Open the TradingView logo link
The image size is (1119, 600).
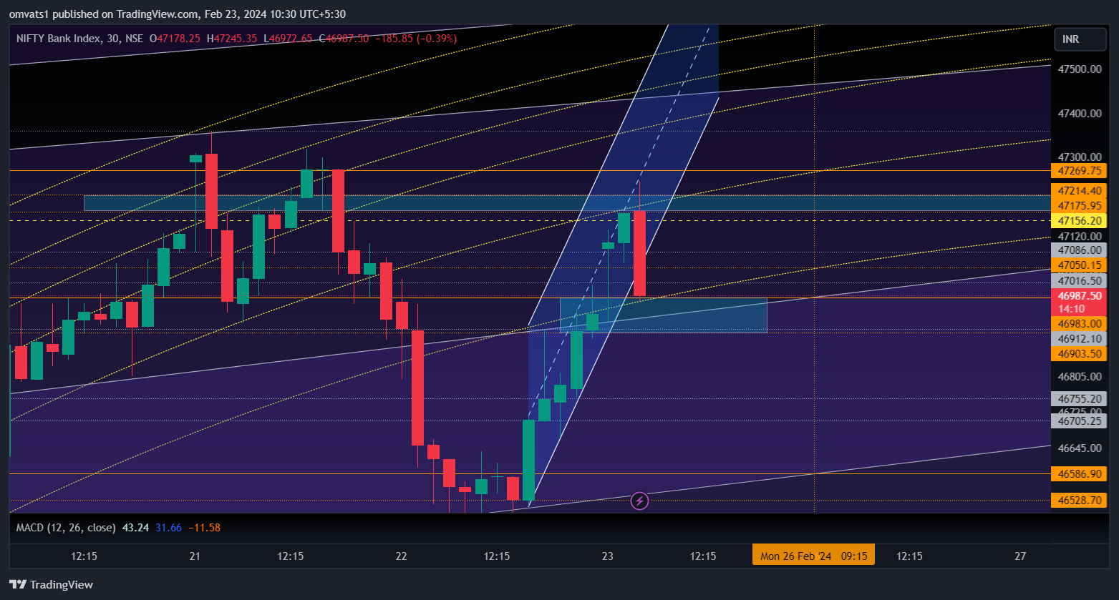click(x=52, y=584)
